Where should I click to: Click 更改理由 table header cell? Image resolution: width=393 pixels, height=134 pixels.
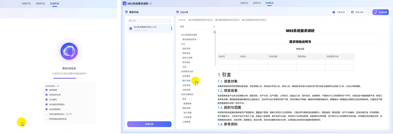[x=311, y=56]
